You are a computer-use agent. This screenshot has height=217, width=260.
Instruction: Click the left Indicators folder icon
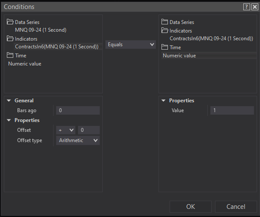point(10,39)
